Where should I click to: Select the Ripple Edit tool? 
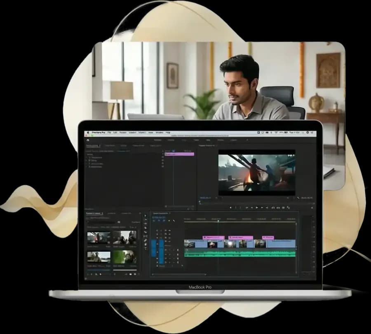[x=146, y=223]
